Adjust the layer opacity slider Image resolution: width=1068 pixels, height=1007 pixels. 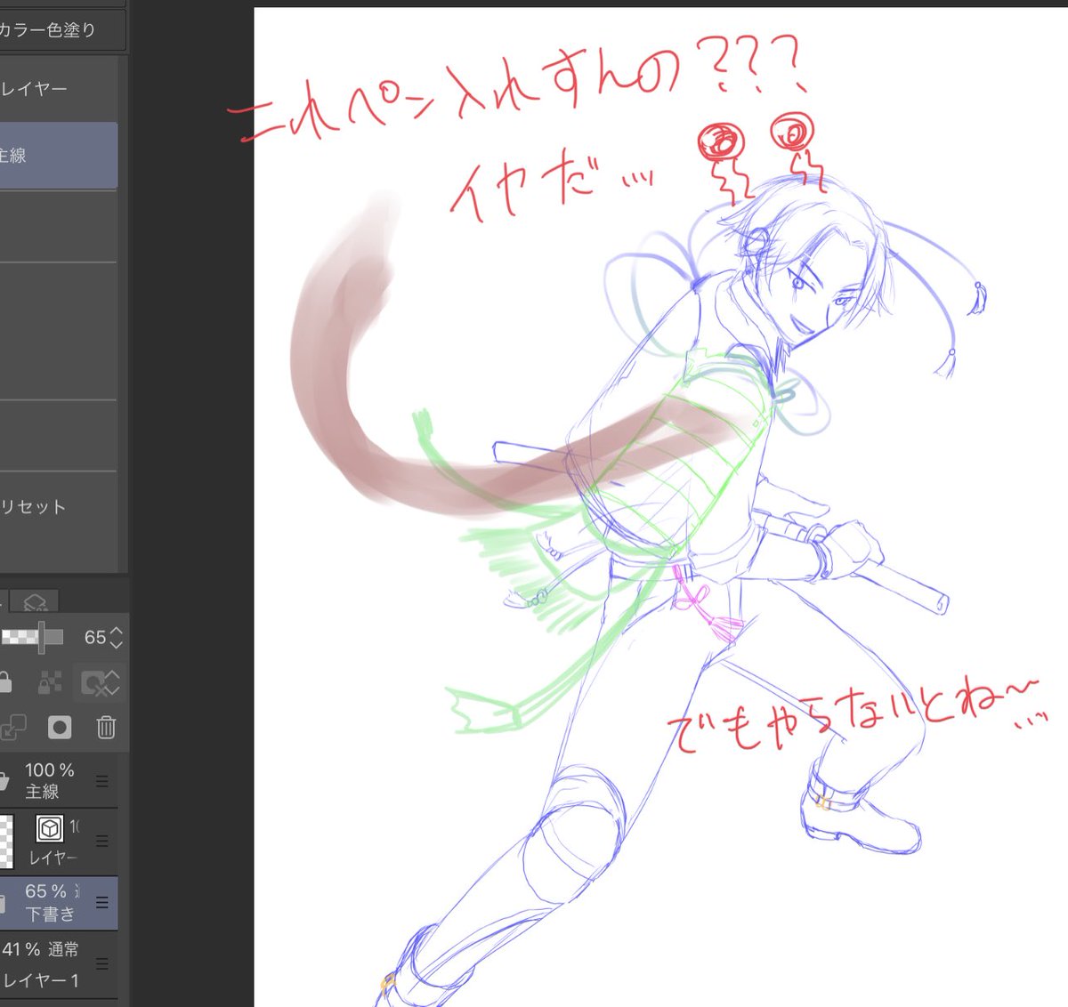tap(32, 637)
